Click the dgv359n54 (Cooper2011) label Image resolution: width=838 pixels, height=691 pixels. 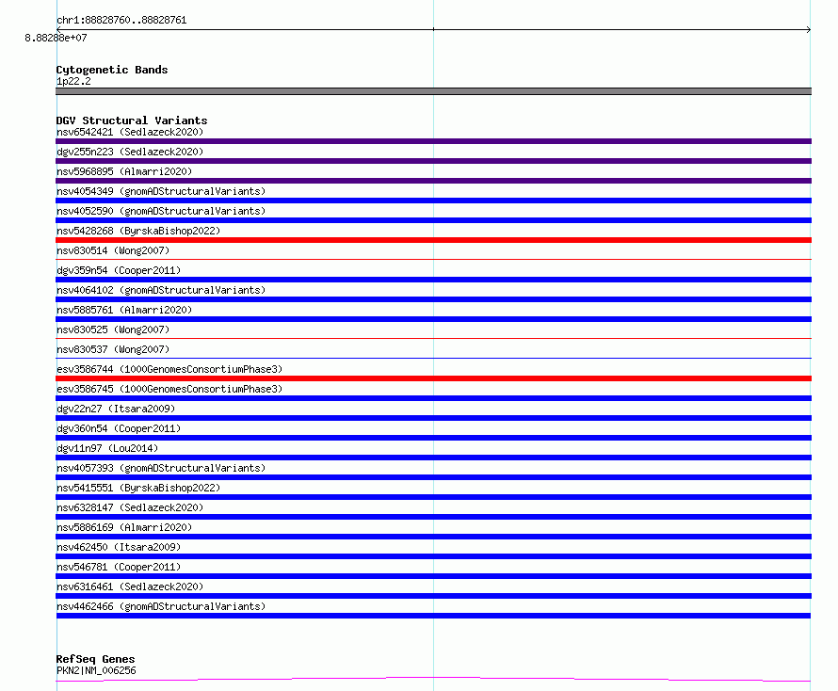pyautogui.click(x=119, y=270)
